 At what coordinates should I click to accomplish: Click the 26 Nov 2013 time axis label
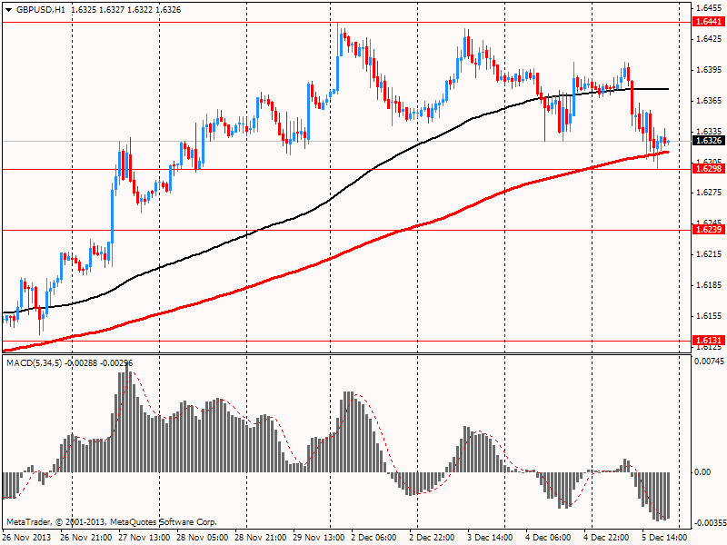pyautogui.click(x=27, y=538)
